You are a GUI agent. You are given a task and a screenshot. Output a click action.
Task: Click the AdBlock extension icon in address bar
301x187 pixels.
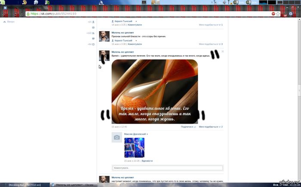click(x=273, y=14)
